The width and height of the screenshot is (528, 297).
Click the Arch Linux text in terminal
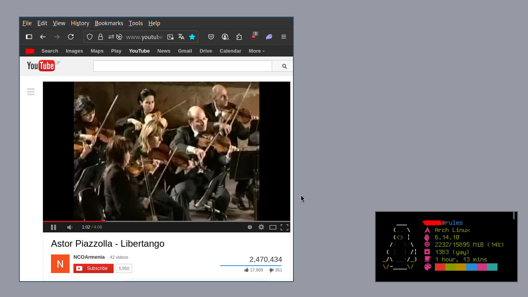pos(452,230)
